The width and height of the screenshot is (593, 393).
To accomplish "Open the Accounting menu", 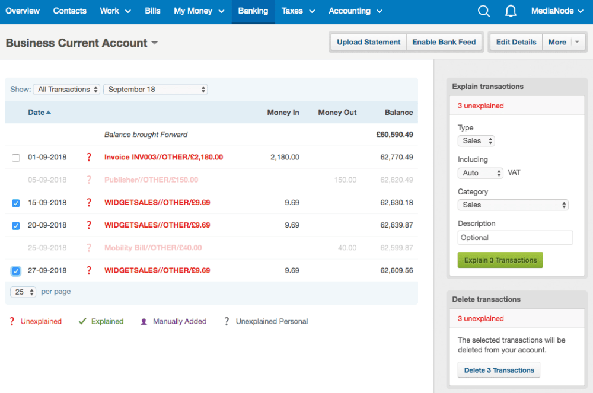I will click(x=350, y=11).
